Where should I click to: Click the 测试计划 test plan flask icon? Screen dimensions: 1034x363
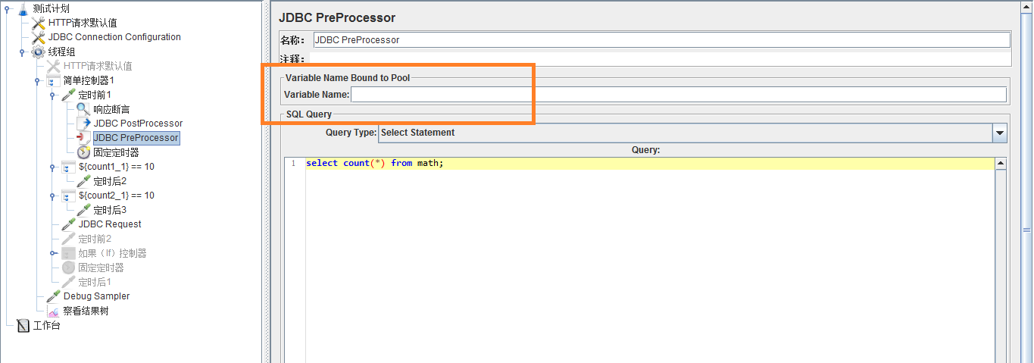point(23,8)
